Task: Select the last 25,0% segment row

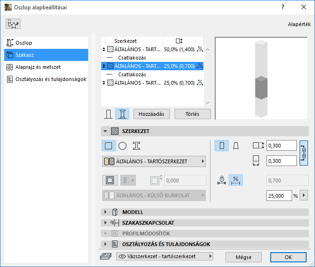Action: tap(153, 83)
